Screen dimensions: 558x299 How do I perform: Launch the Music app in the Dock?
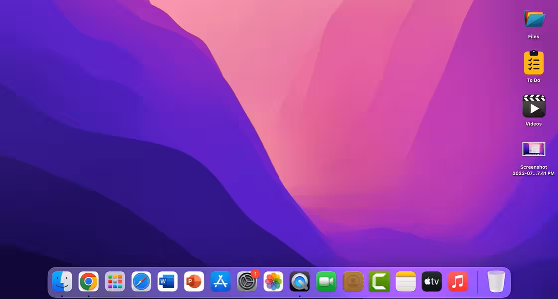point(458,281)
